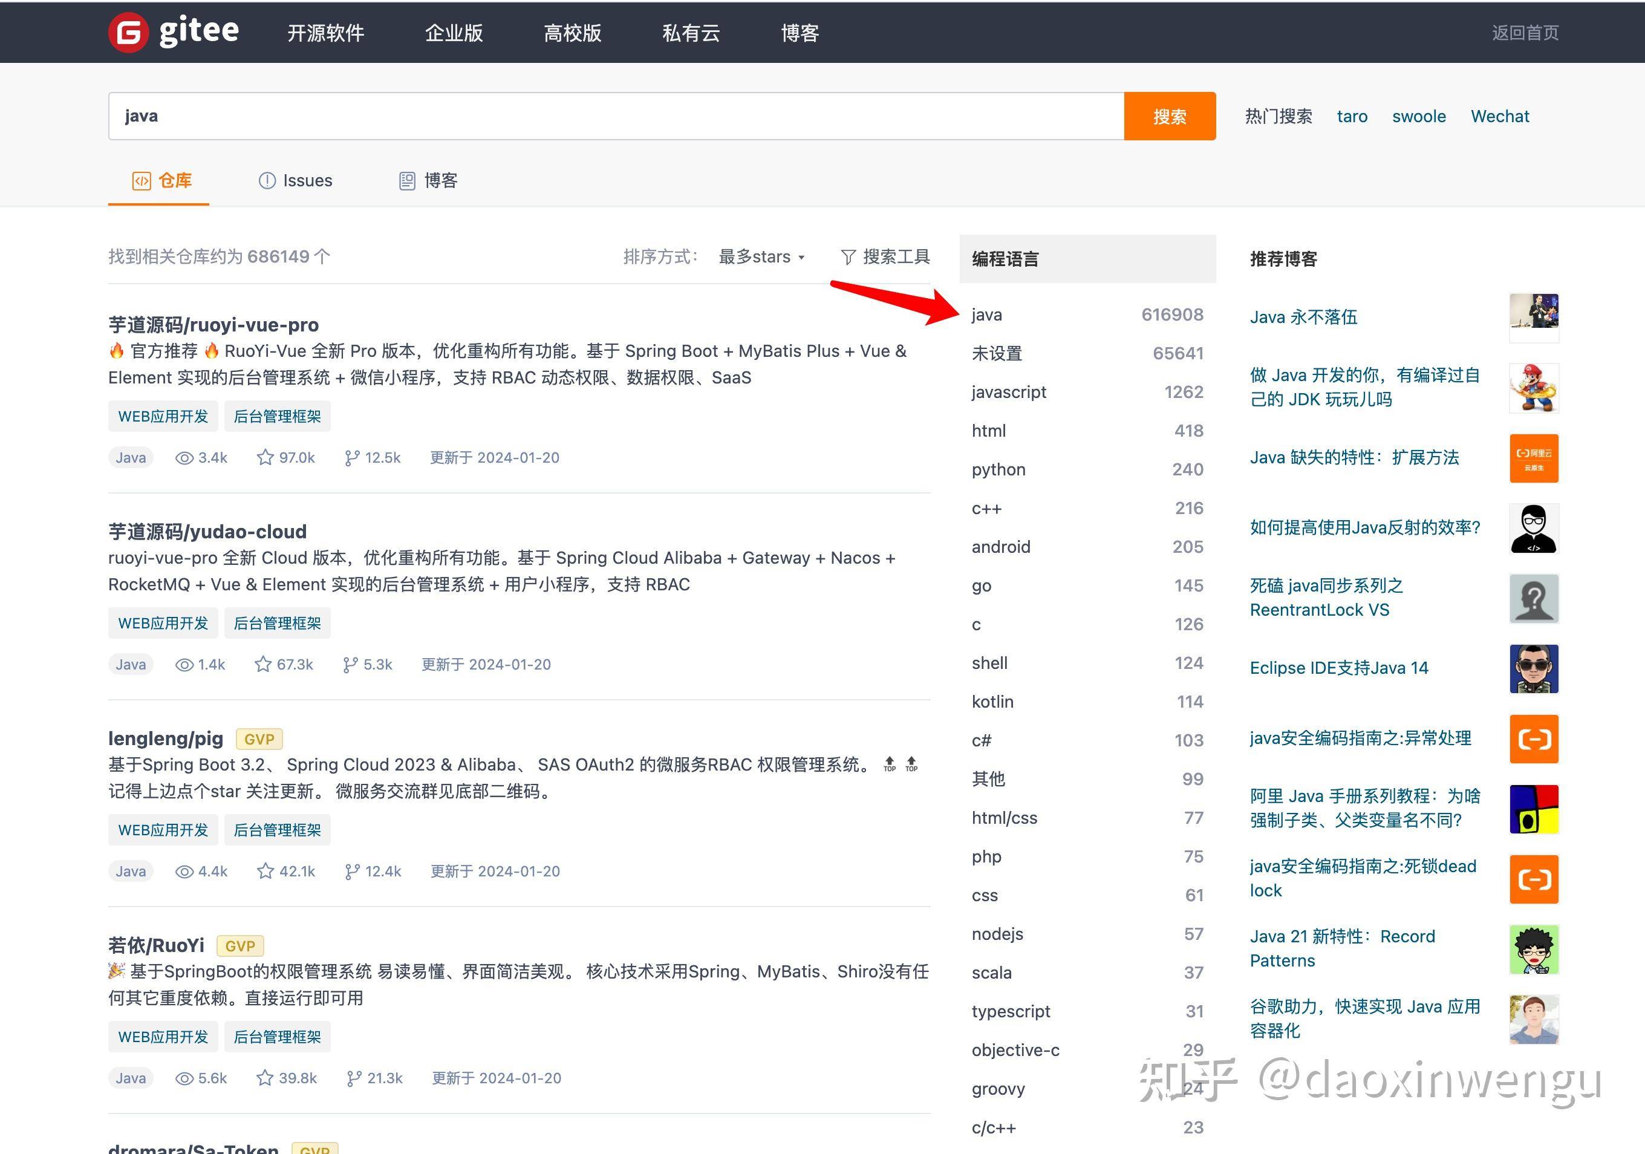Click the watch eye icon showing 3.4k
The image size is (1645, 1154).
pos(184,458)
